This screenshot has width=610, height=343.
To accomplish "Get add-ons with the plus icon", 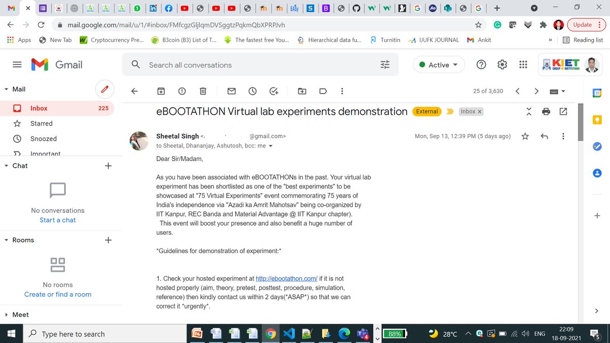I will 597,215.
